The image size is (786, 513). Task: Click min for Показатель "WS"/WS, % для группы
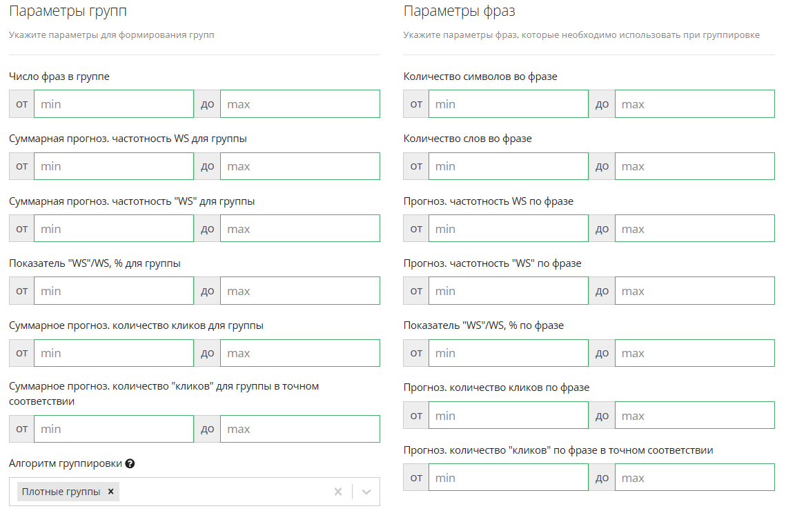pyautogui.click(x=114, y=291)
